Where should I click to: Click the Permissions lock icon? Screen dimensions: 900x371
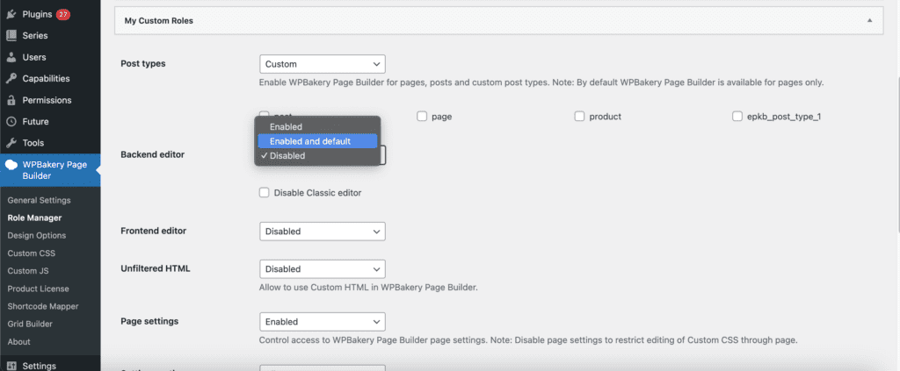tap(11, 100)
